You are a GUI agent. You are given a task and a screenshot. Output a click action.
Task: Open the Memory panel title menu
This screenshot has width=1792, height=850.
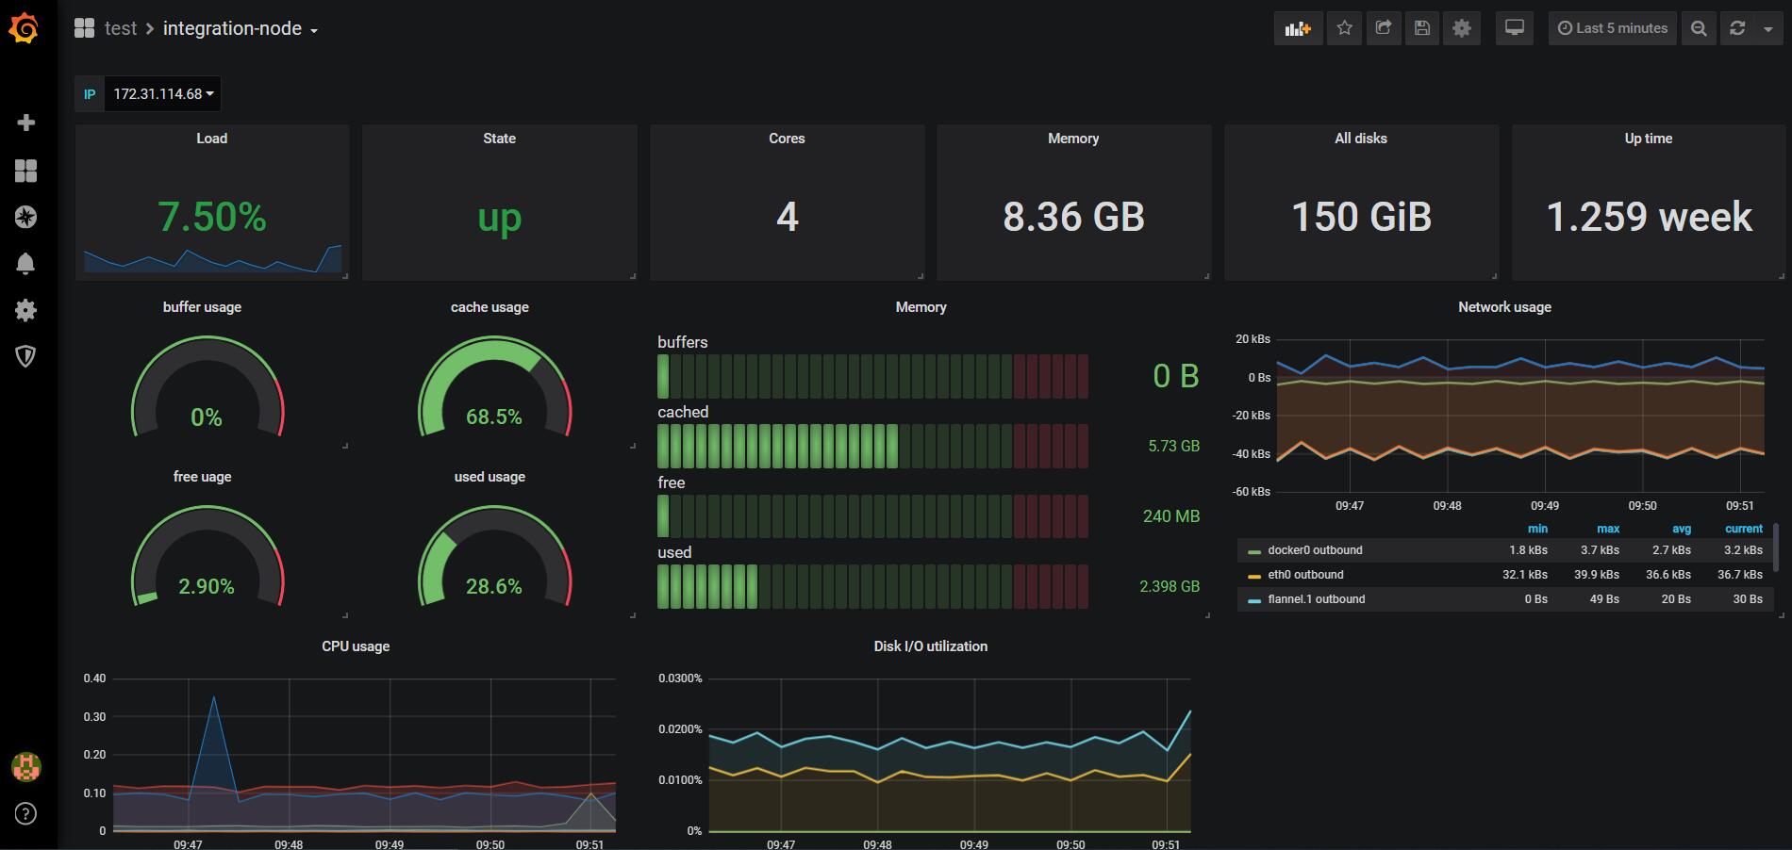pos(921,306)
